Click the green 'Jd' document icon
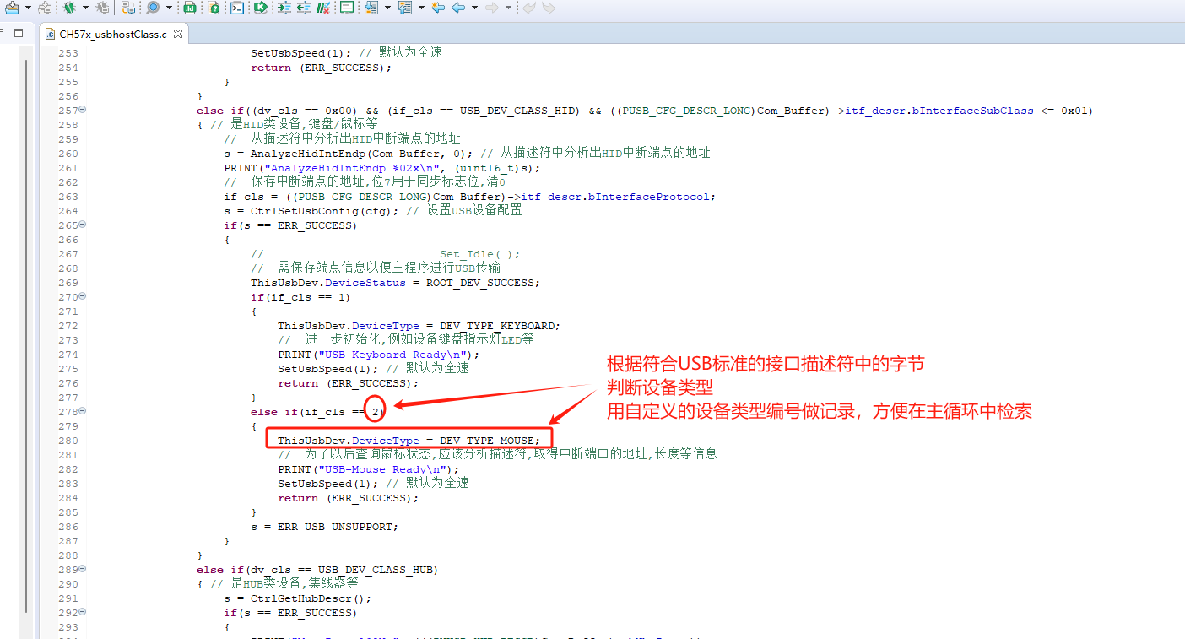The image size is (1185, 639). click(x=190, y=8)
